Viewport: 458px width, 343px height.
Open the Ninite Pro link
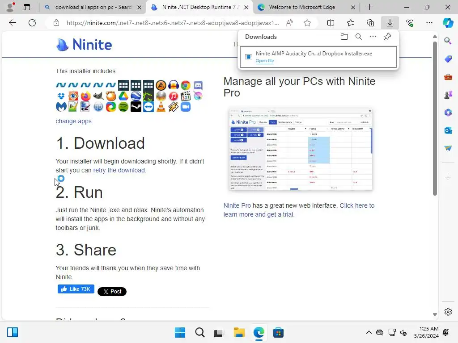(x=237, y=205)
